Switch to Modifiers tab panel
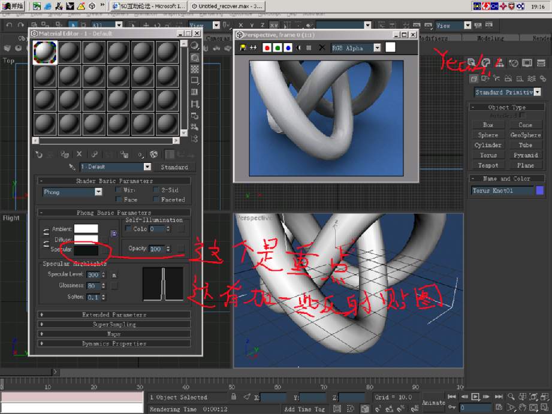Viewport: 552px width, 414px height. (433, 38)
